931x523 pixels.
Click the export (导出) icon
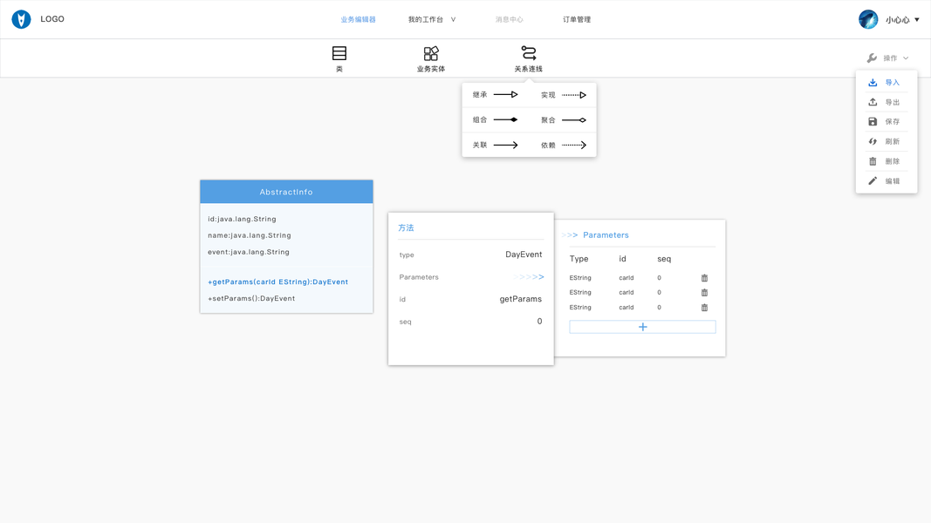tap(873, 102)
